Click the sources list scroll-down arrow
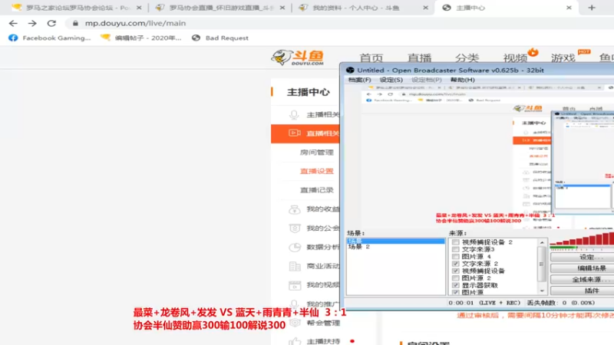614x345 pixels. tap(542, 291)
